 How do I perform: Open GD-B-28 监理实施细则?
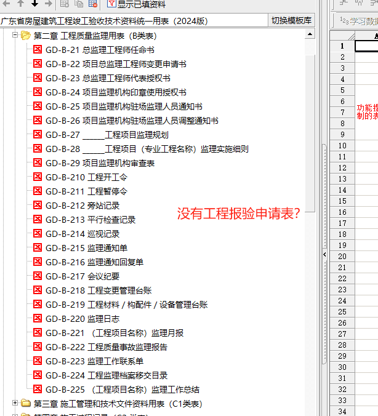point(147,149)
